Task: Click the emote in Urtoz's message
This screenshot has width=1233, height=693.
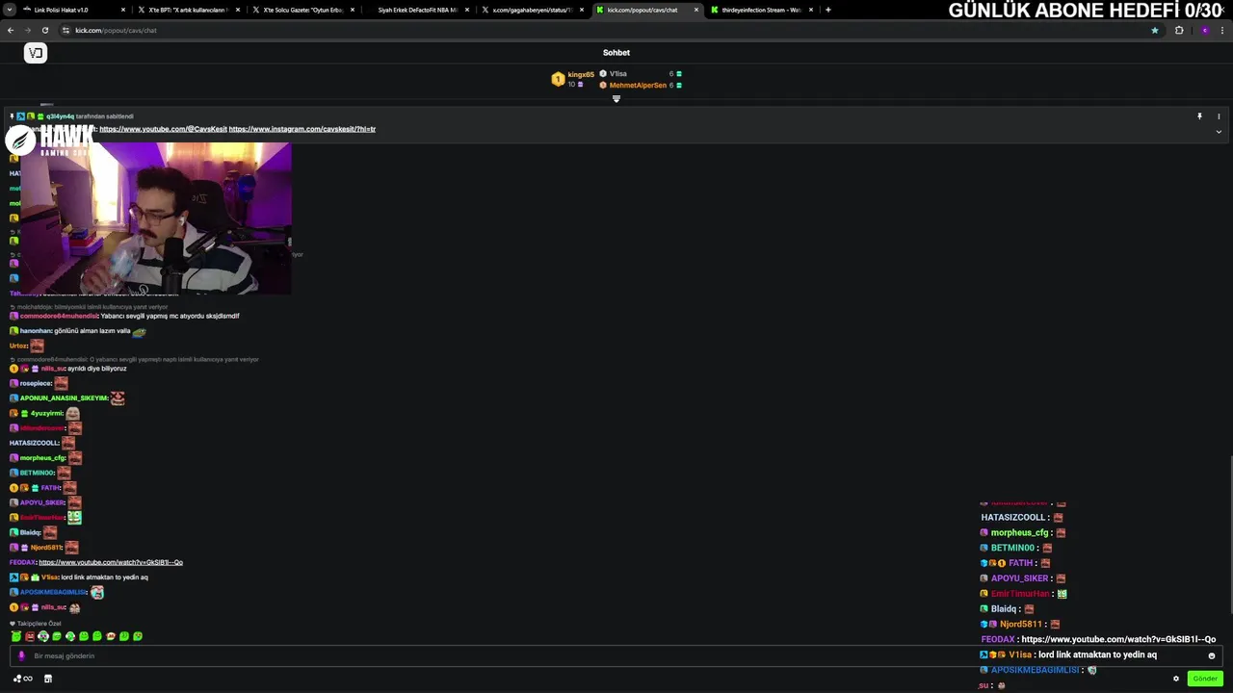Action: [37, 346]
